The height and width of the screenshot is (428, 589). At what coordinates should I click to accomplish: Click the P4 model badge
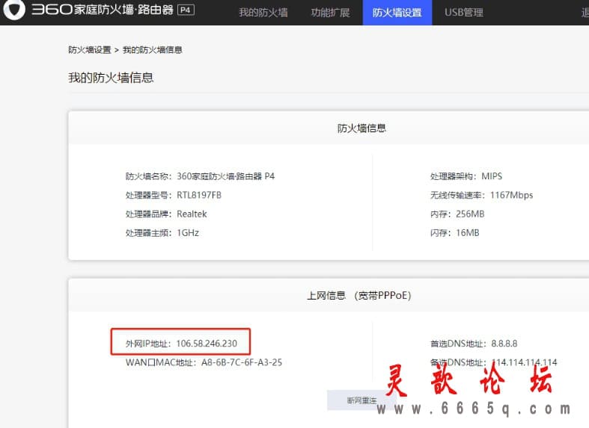186,10
